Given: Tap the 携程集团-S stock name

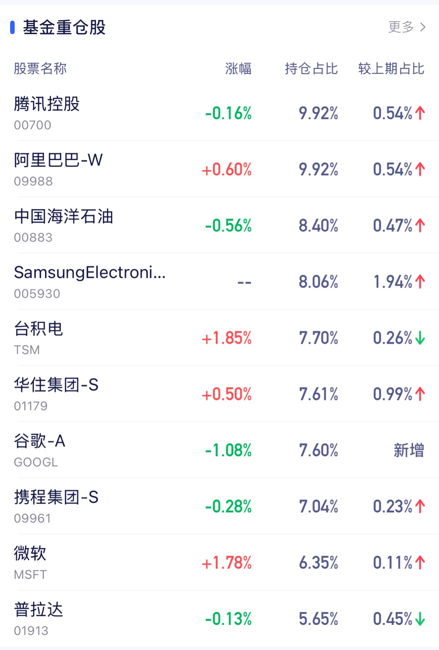Looking at the screenshot, I should tap(56, 498).
